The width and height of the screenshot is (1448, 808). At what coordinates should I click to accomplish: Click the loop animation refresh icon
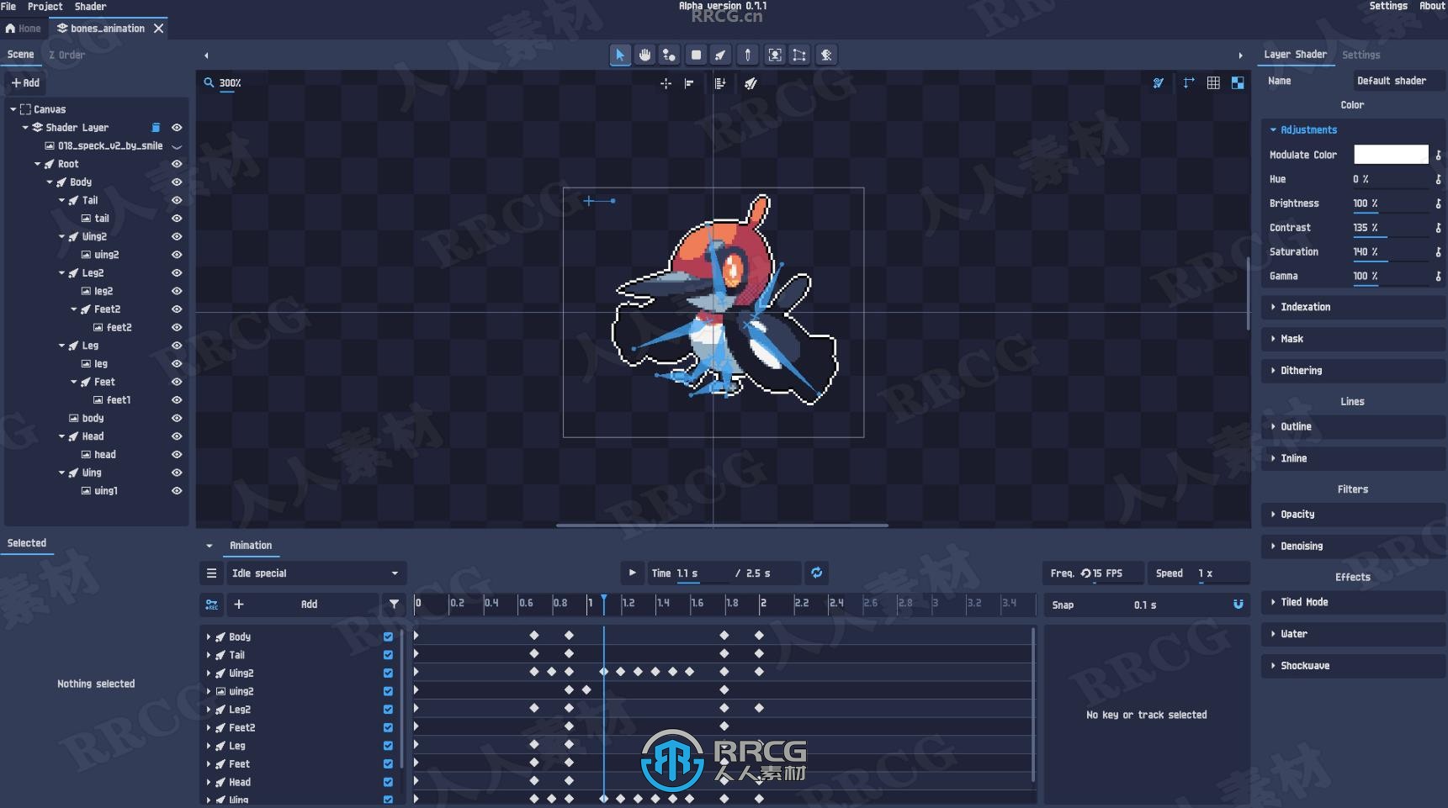(x=816, y=573)
